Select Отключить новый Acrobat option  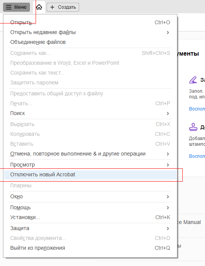90,174
